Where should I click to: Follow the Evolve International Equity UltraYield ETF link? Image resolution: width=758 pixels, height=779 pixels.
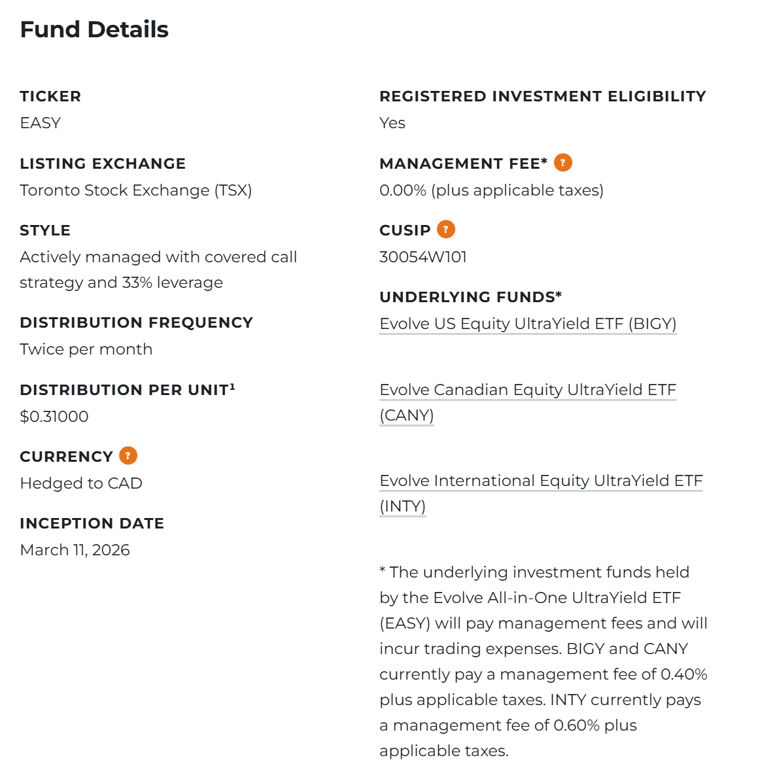[540, 481]
